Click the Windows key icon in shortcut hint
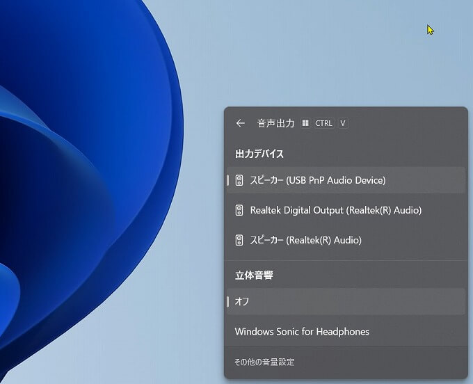This screenshot has width=473, height=384. [305, 123]
